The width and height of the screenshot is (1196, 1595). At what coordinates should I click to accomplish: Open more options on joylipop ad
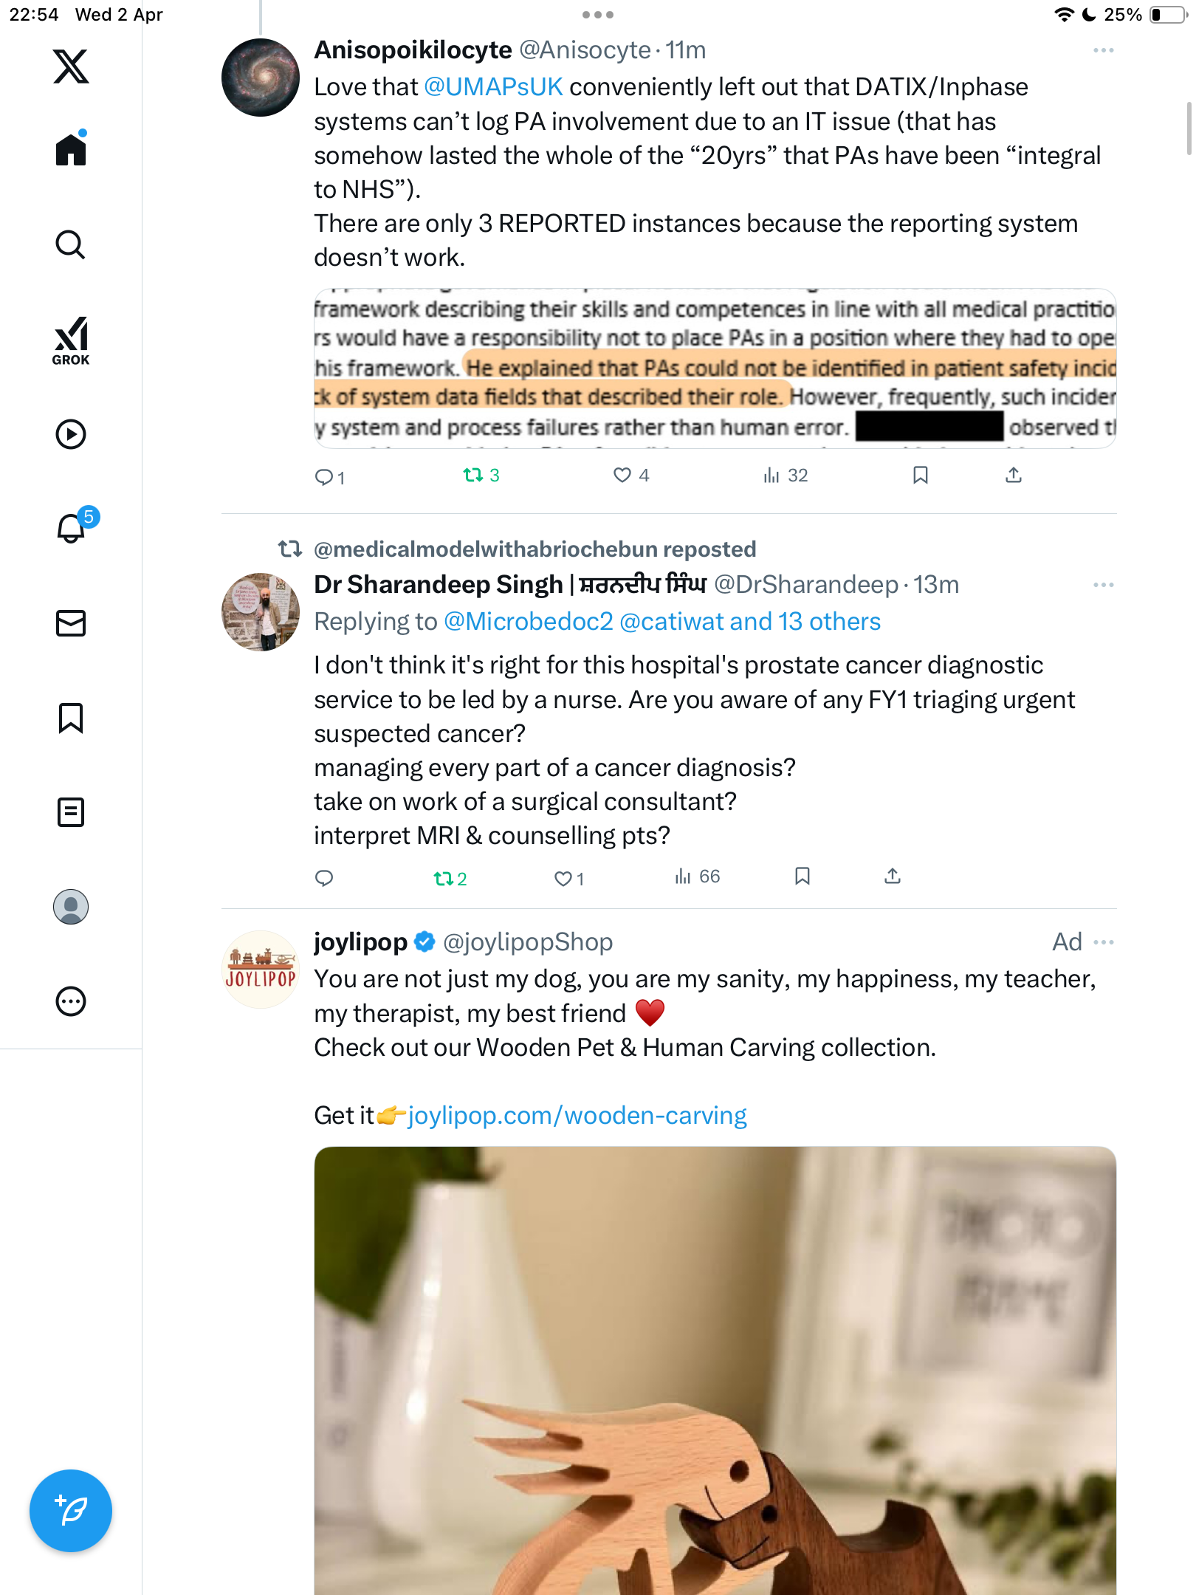[x=1103, y=942]
